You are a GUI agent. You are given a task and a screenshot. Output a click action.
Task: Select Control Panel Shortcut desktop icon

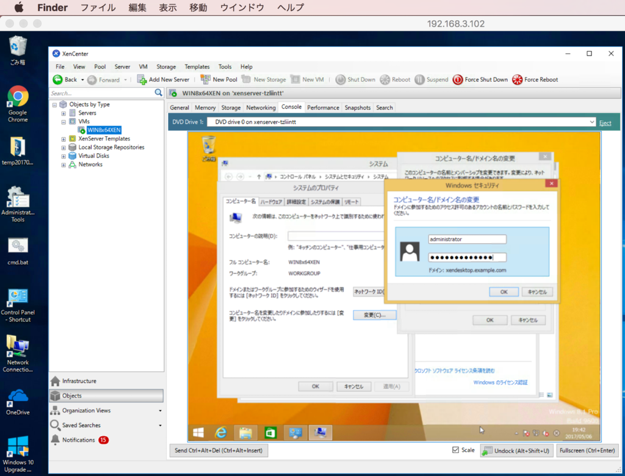click(x=18, y=305)
